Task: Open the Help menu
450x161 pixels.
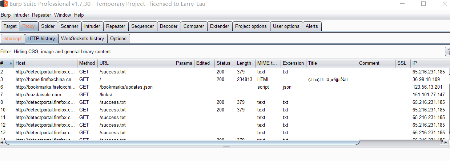Action: point(79,15)
